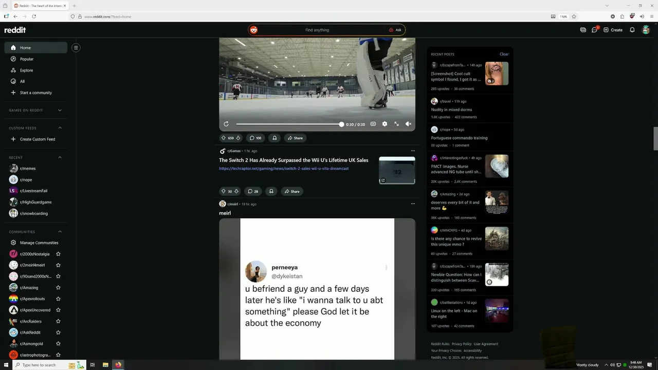Open video settings gear

tap(385, 124)
